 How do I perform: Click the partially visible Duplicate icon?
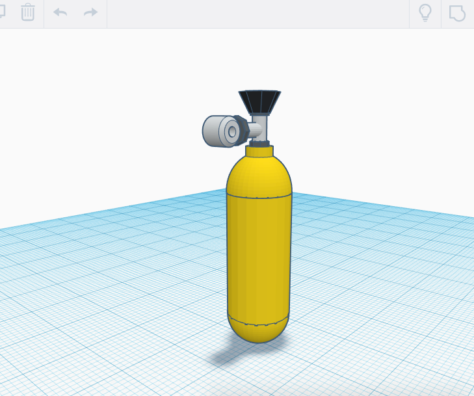[x=3, y=11]
